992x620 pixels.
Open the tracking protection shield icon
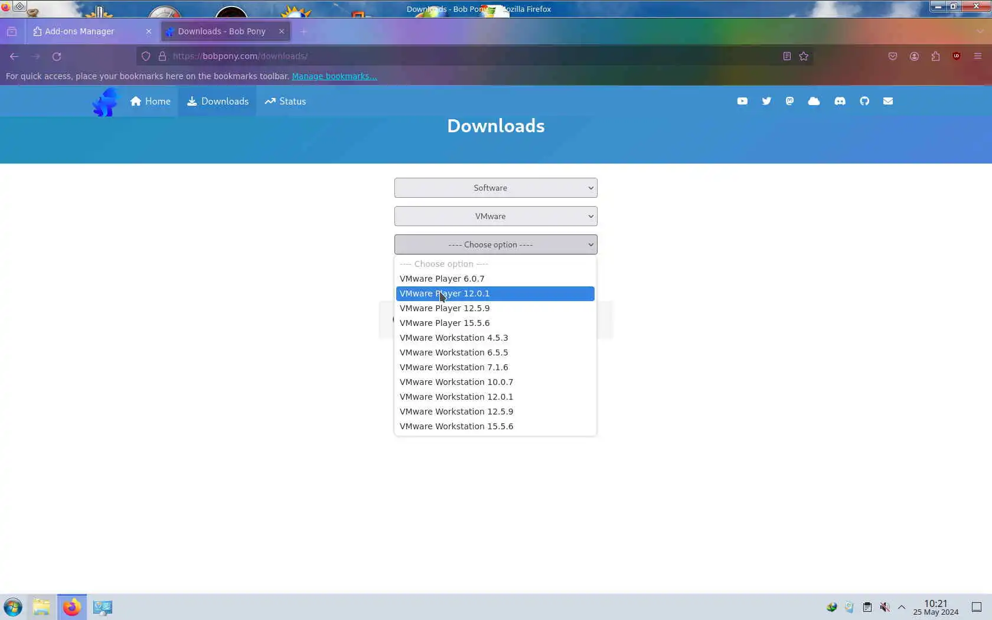[x=146, y=56]
